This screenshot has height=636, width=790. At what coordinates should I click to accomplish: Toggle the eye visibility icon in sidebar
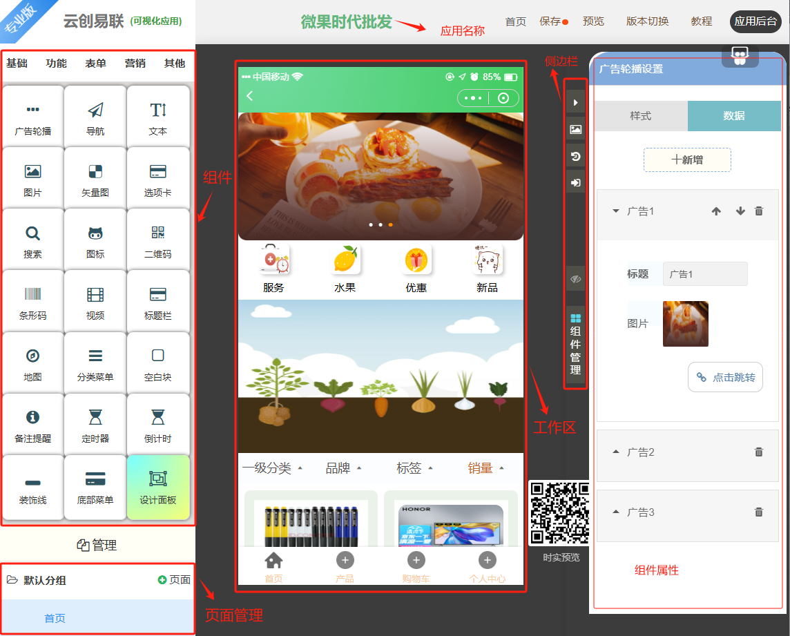pyautogui.click(x=575, y=279)
